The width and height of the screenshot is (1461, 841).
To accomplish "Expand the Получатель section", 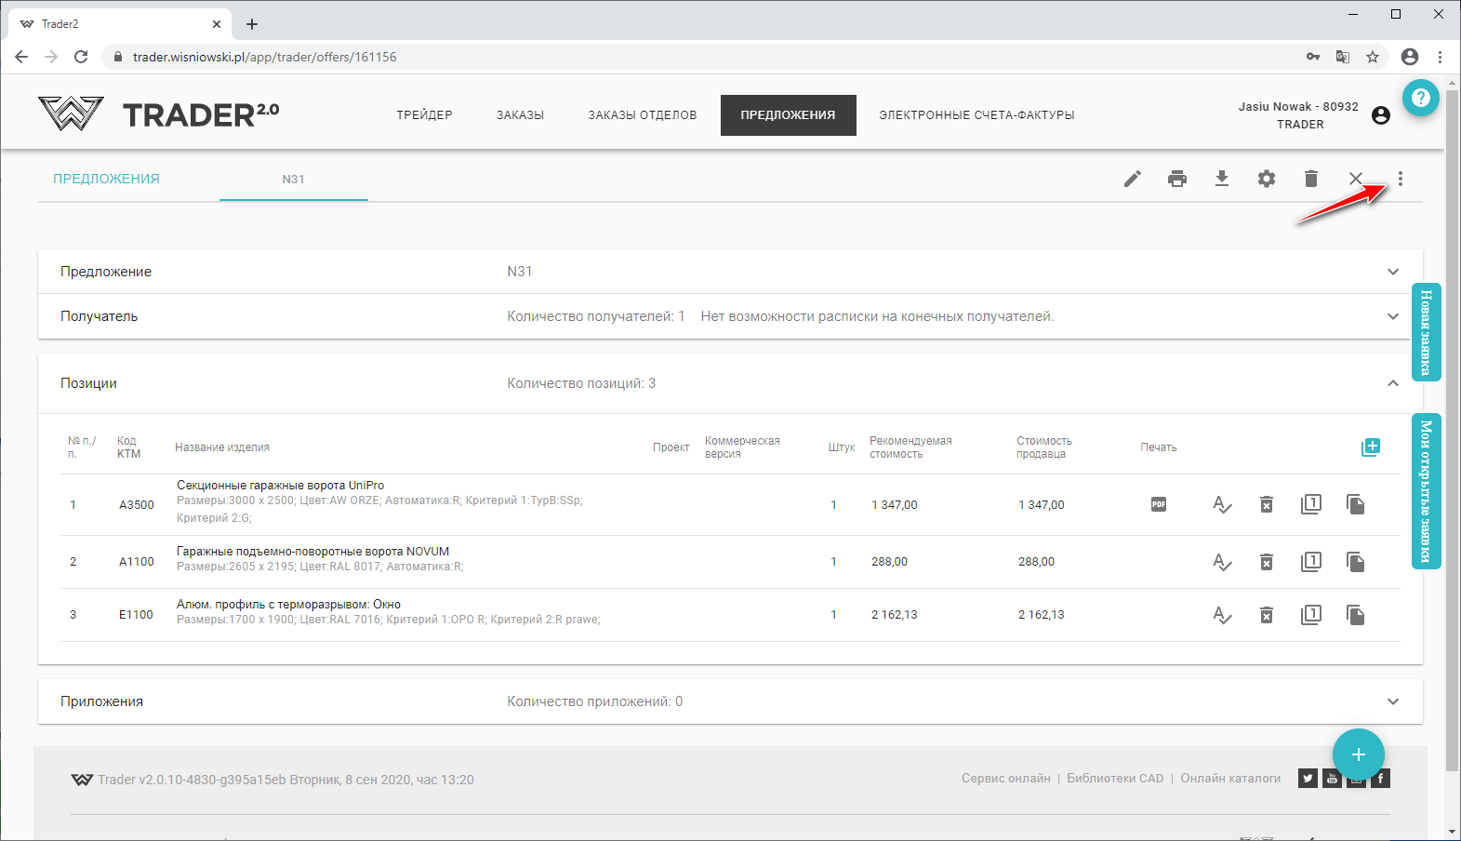I will 1393,316.
